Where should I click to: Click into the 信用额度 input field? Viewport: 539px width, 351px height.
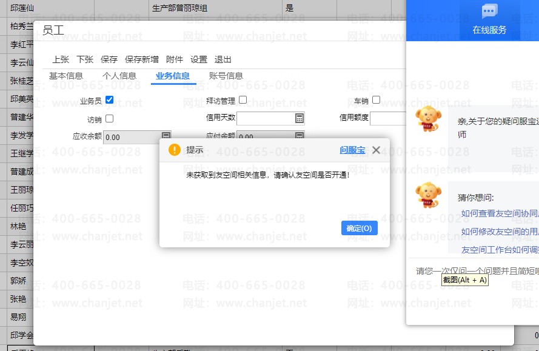point(388,119)
